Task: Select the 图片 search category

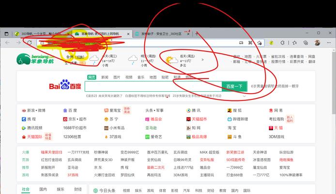Action: [x=117, y=77]
